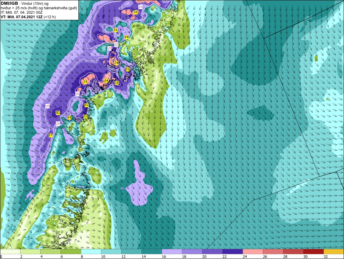Click the legend tick label 6
The height and width of the screenshot is (259, 344).
click(x=62, y=257)
